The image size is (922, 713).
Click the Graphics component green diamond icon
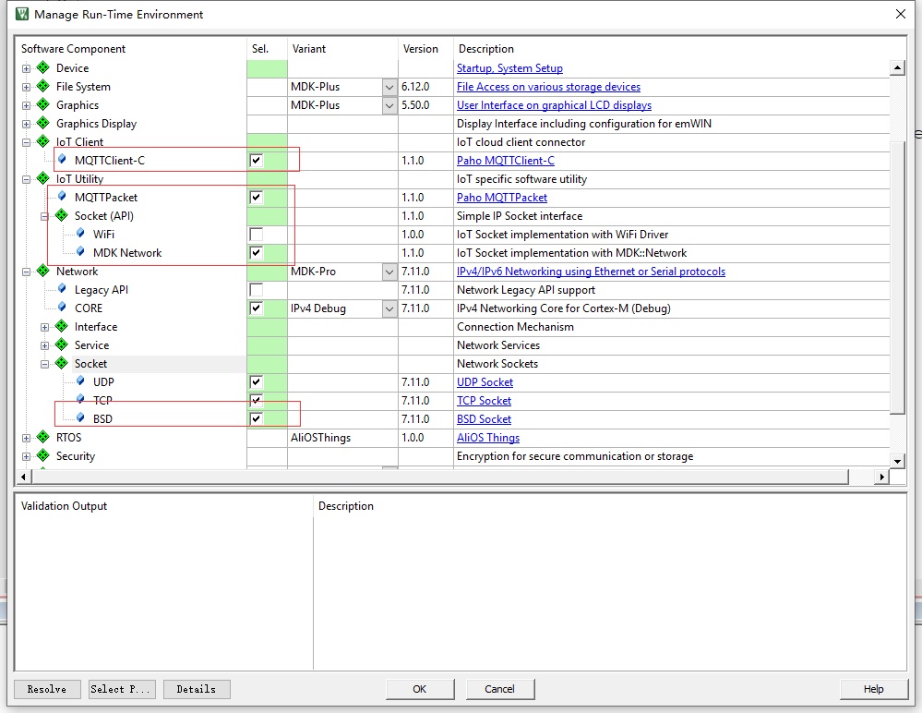(x=43, y=104)
